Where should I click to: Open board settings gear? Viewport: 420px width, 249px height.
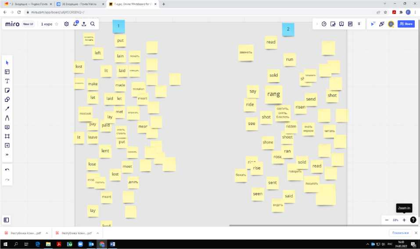tap(66, 24)
